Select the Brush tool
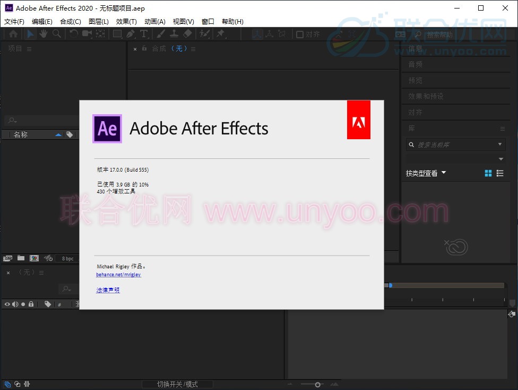This screenshot has width=518, height=390. [161, 34]
